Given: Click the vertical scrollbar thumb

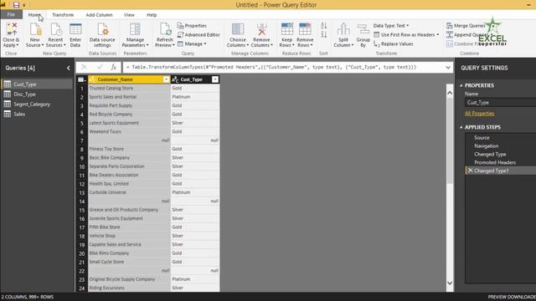Looking at the screenshot, I should [450, 140].
